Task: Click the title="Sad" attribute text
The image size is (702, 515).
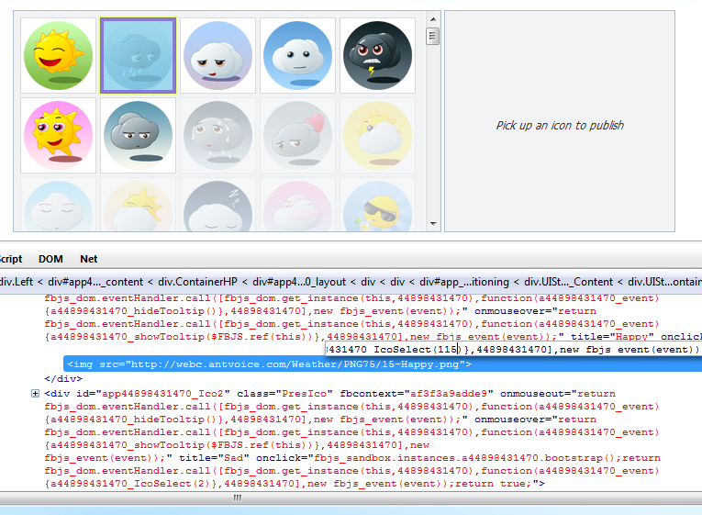Action: pos(214,458)
